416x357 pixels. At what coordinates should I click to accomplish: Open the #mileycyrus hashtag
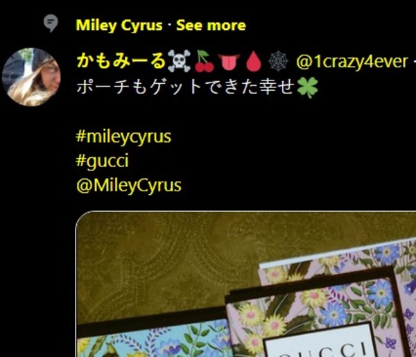pos(123,137)
